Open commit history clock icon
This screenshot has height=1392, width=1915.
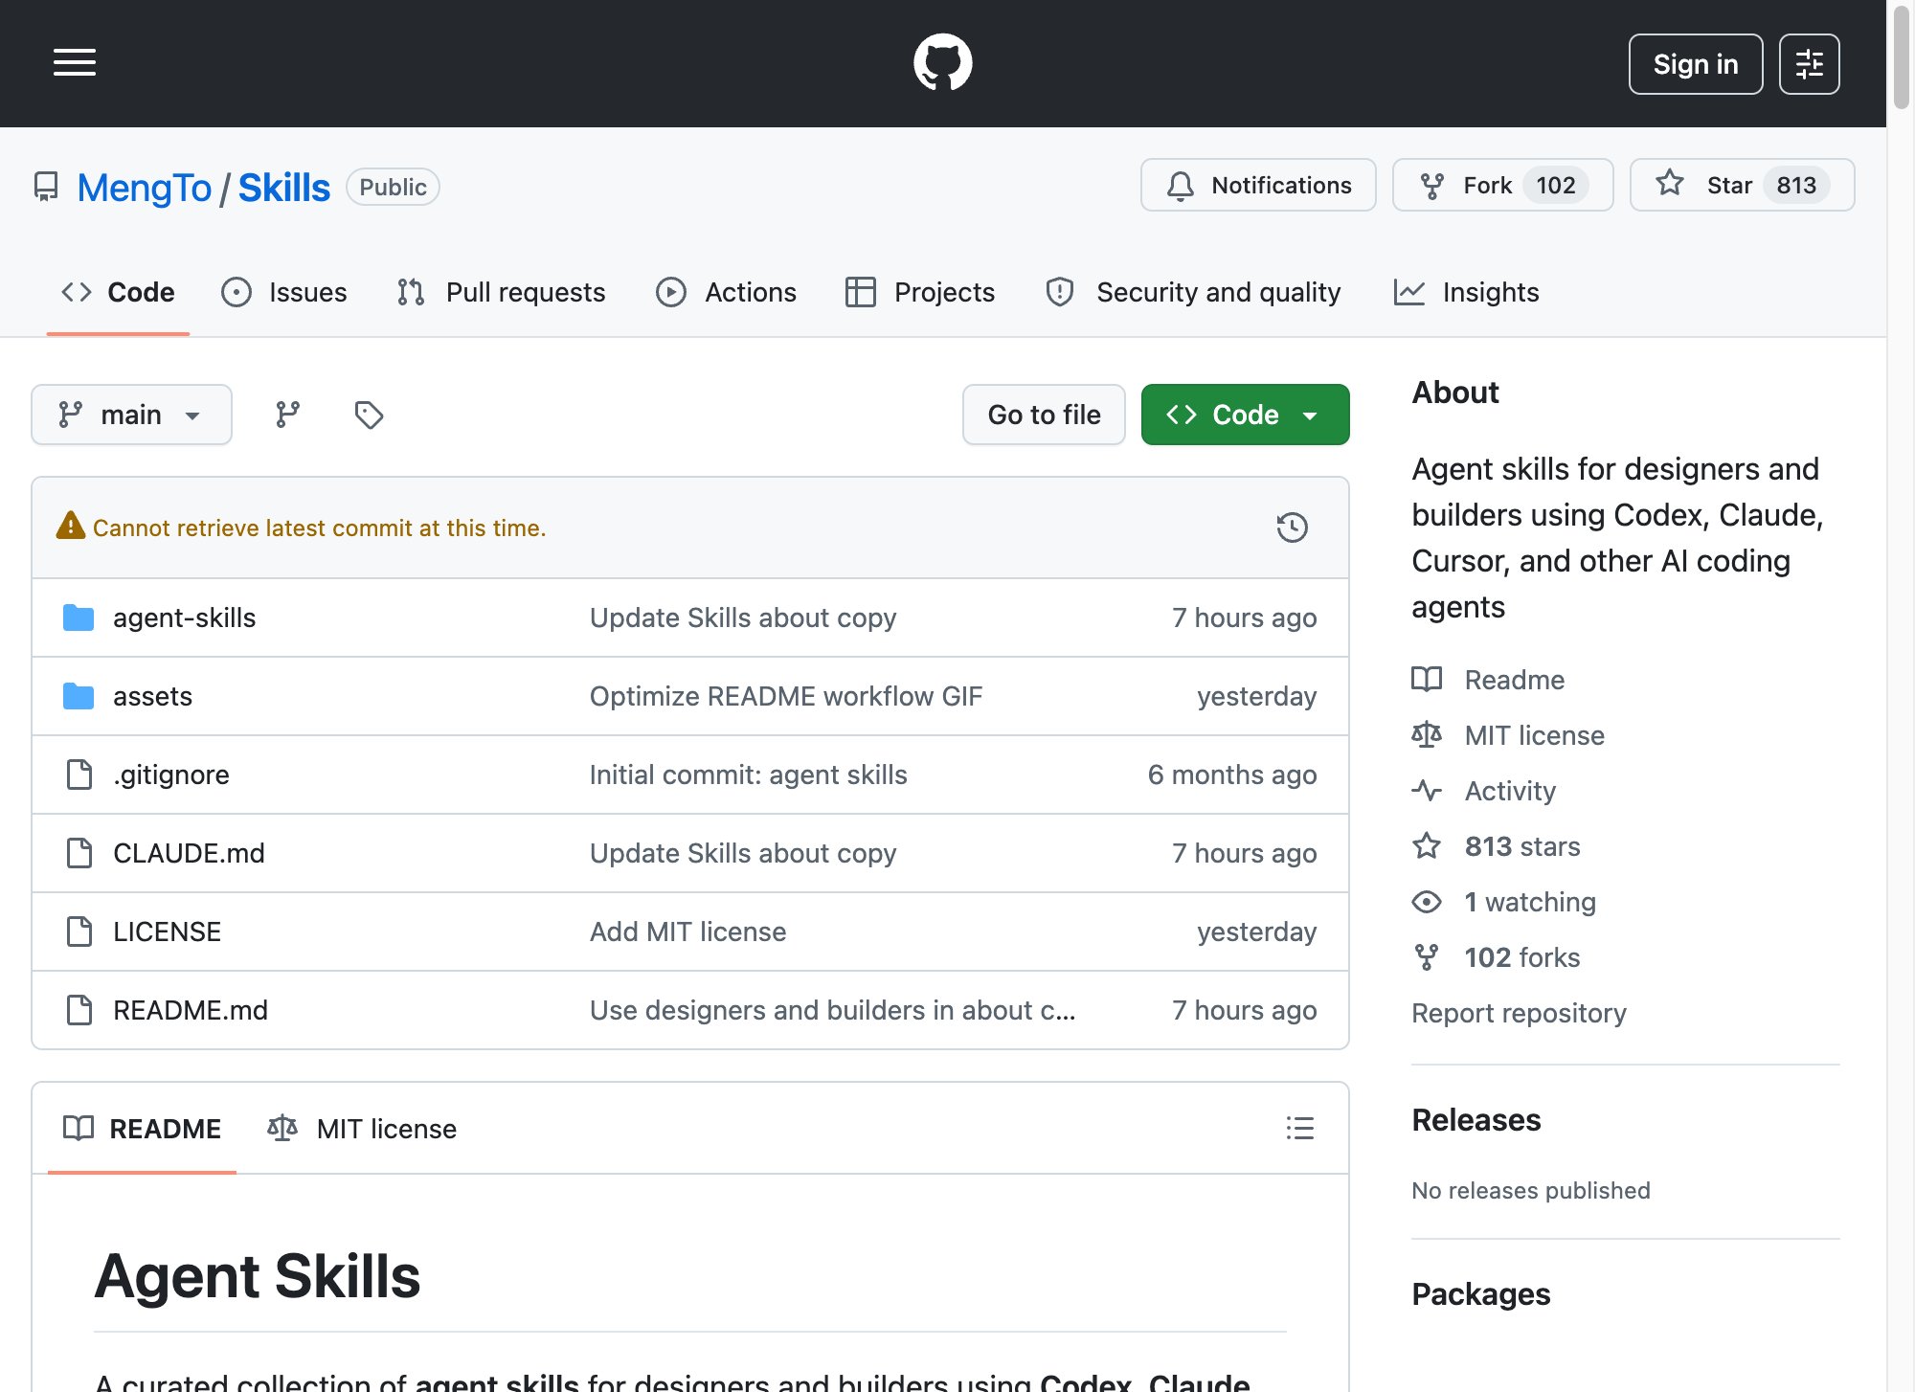pyautogui.click(x=1292, y=528)
